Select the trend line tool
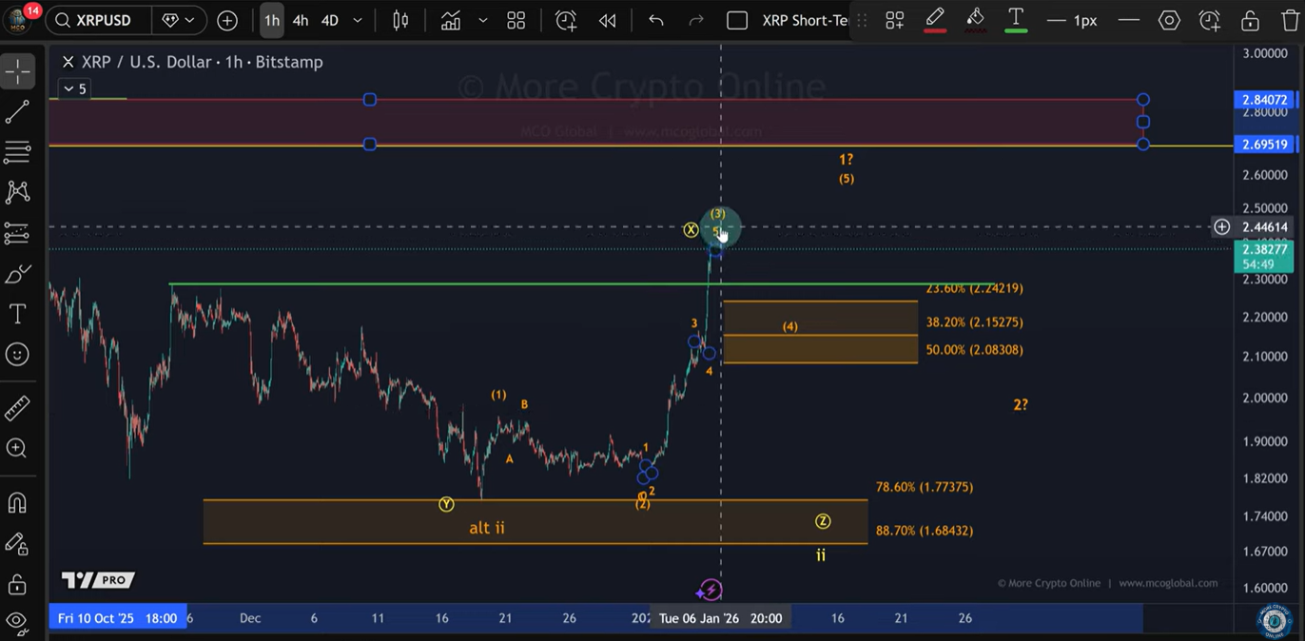Viewport: 1305px width, 641px height. click(19, 111)
